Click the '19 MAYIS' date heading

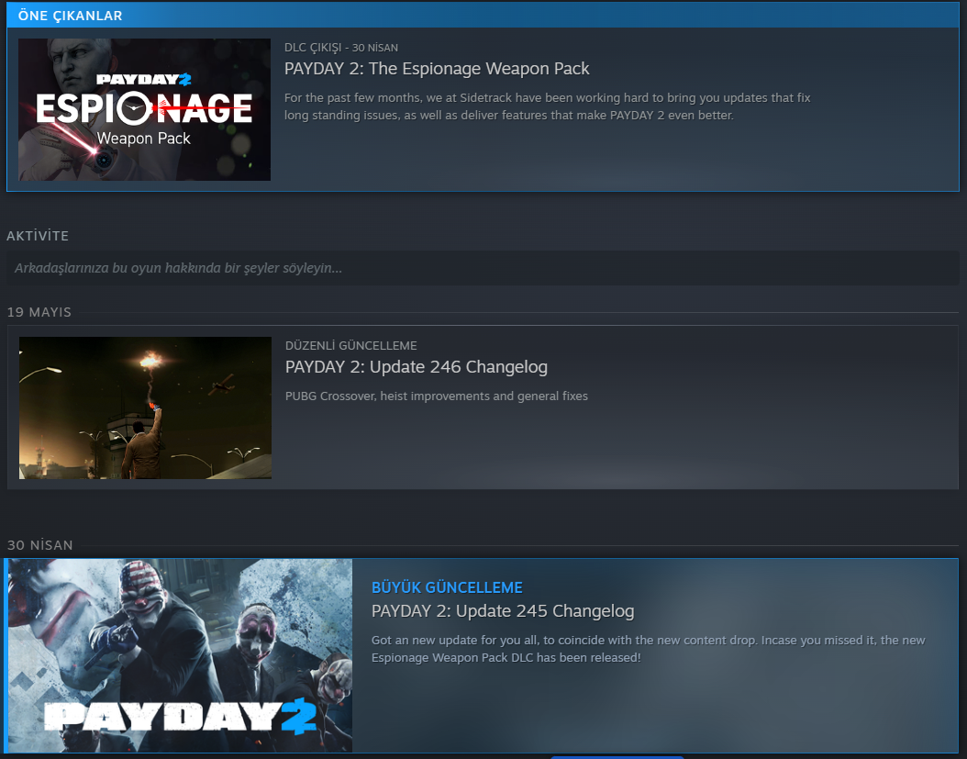39,312
